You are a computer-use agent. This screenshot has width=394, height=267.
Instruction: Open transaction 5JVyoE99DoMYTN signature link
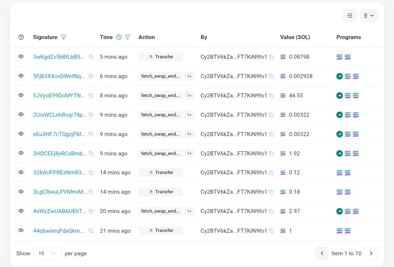pyautogui.click(x=59, y=96)
